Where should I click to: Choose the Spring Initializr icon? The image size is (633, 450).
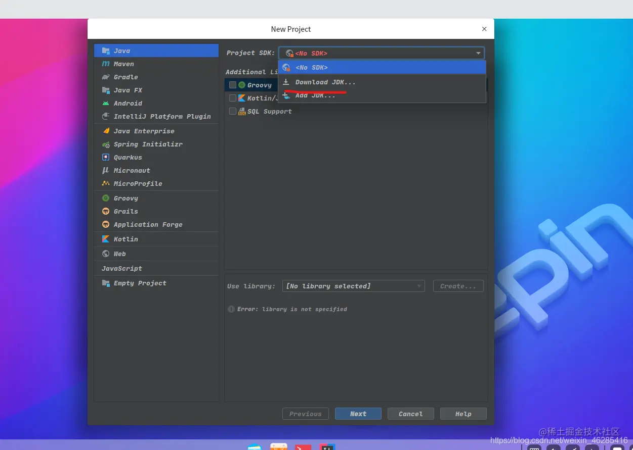106,144
